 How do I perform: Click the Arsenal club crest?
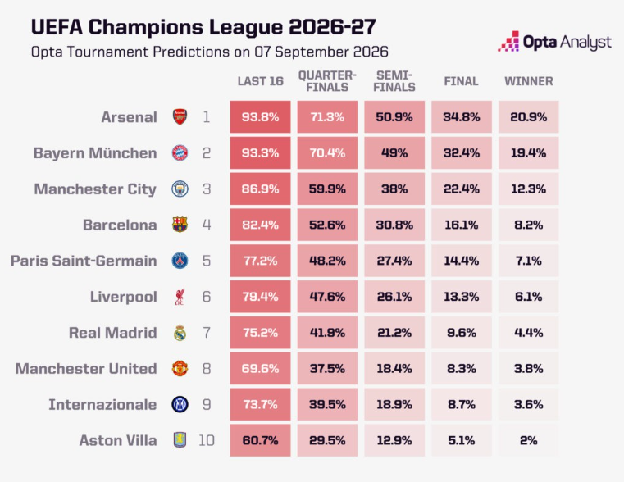(x=180, y=117)
